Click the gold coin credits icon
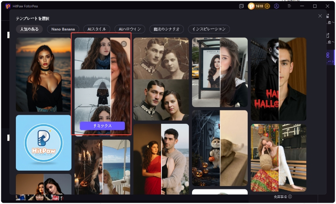The height and width of the screenshot is (204, 336). pyautogui.click(x=251, y=6)
